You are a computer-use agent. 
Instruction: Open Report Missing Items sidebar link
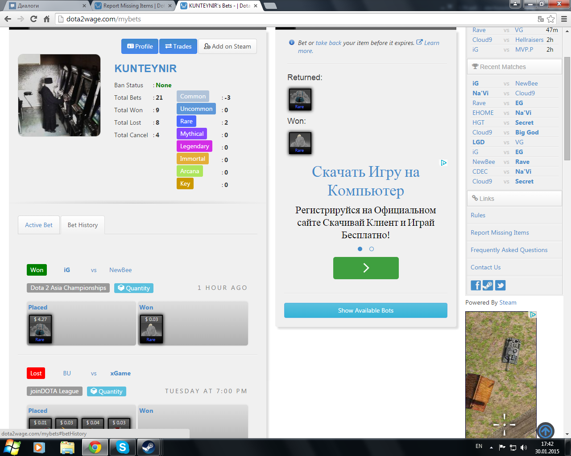[x=500, y=232]
